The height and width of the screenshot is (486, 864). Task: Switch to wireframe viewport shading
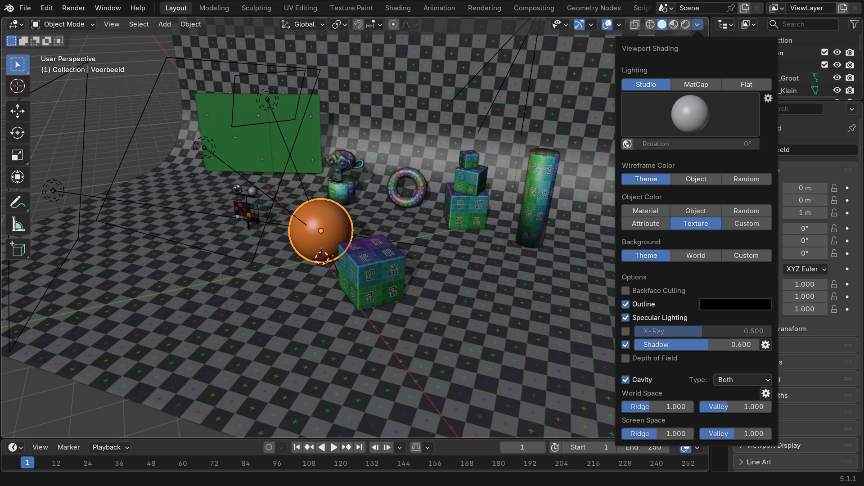[x=650, y=24]
